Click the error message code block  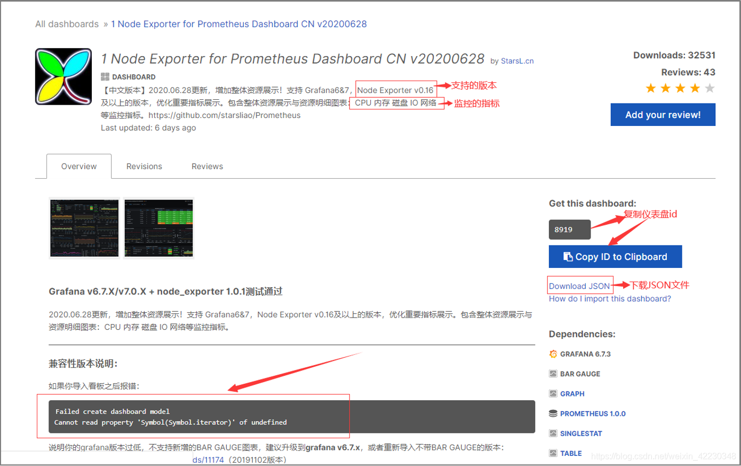(292, 416)
